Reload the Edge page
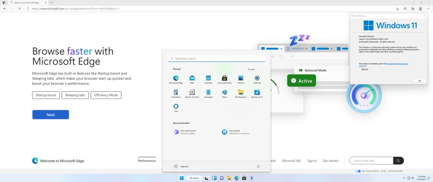The width and height of the screenshot is (433, 182). [x=20, y=8]
